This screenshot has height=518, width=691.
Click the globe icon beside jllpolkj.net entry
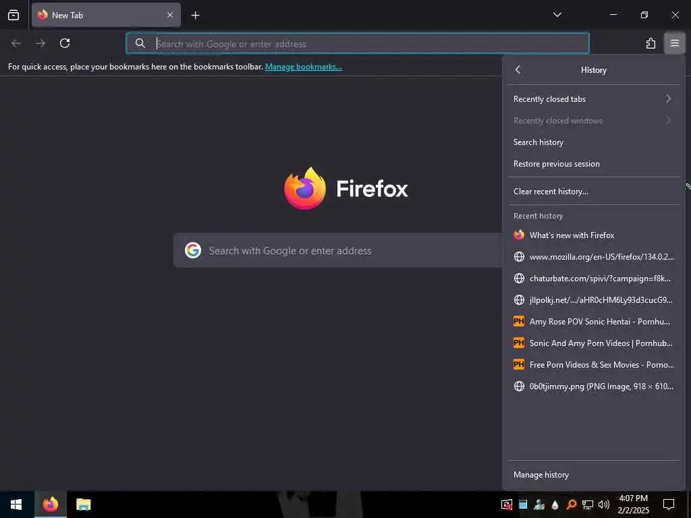[519, 299]
